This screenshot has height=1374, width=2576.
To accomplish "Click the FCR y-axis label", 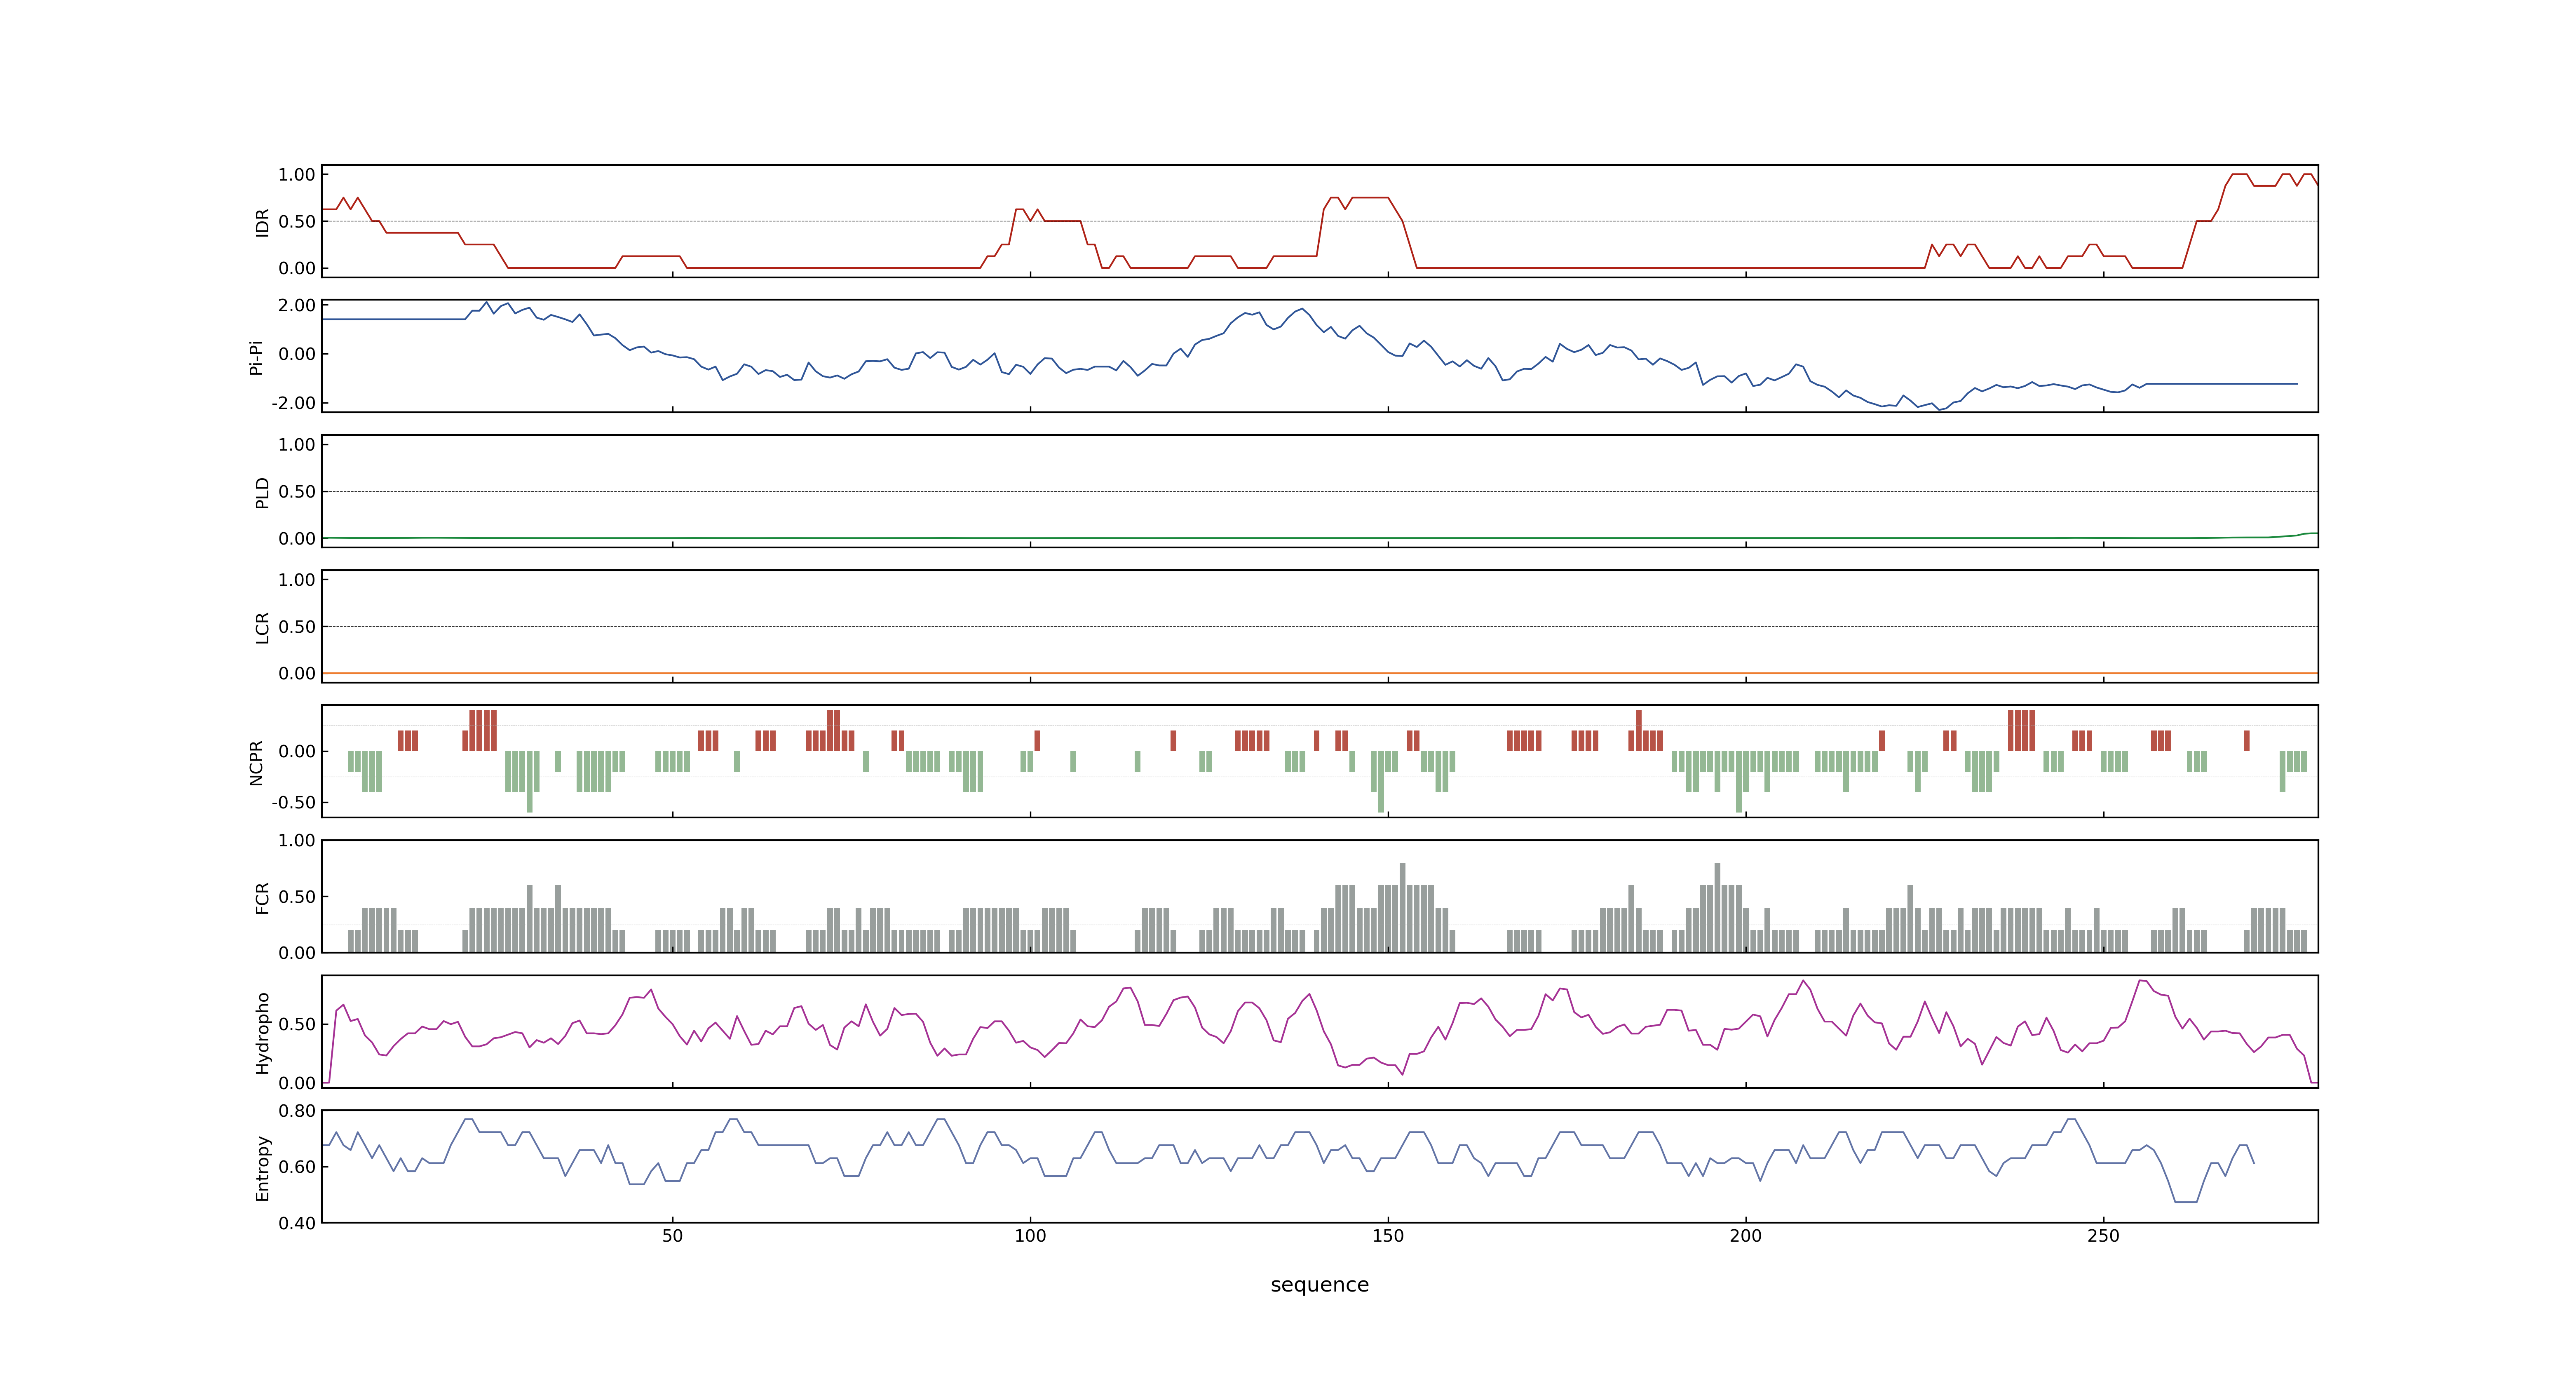I will click(262, 898).
